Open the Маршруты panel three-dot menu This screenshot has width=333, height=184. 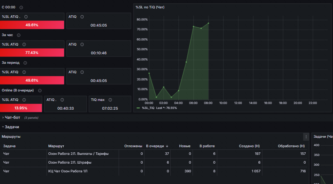[x=306, y=137]
